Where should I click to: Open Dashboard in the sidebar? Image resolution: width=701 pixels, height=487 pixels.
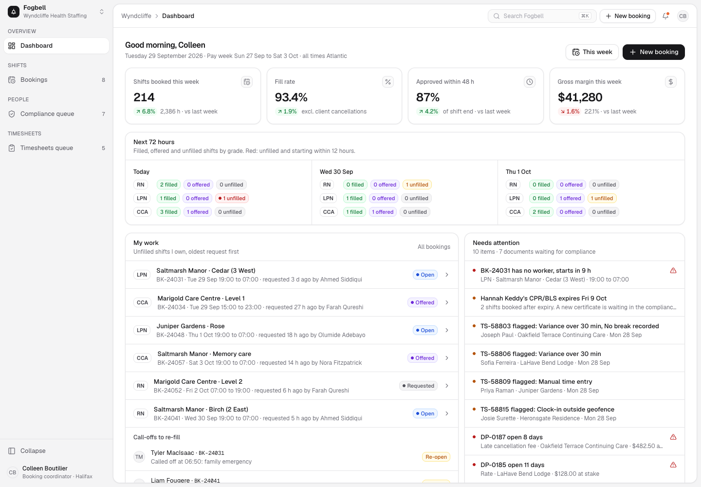click(56, 46)
